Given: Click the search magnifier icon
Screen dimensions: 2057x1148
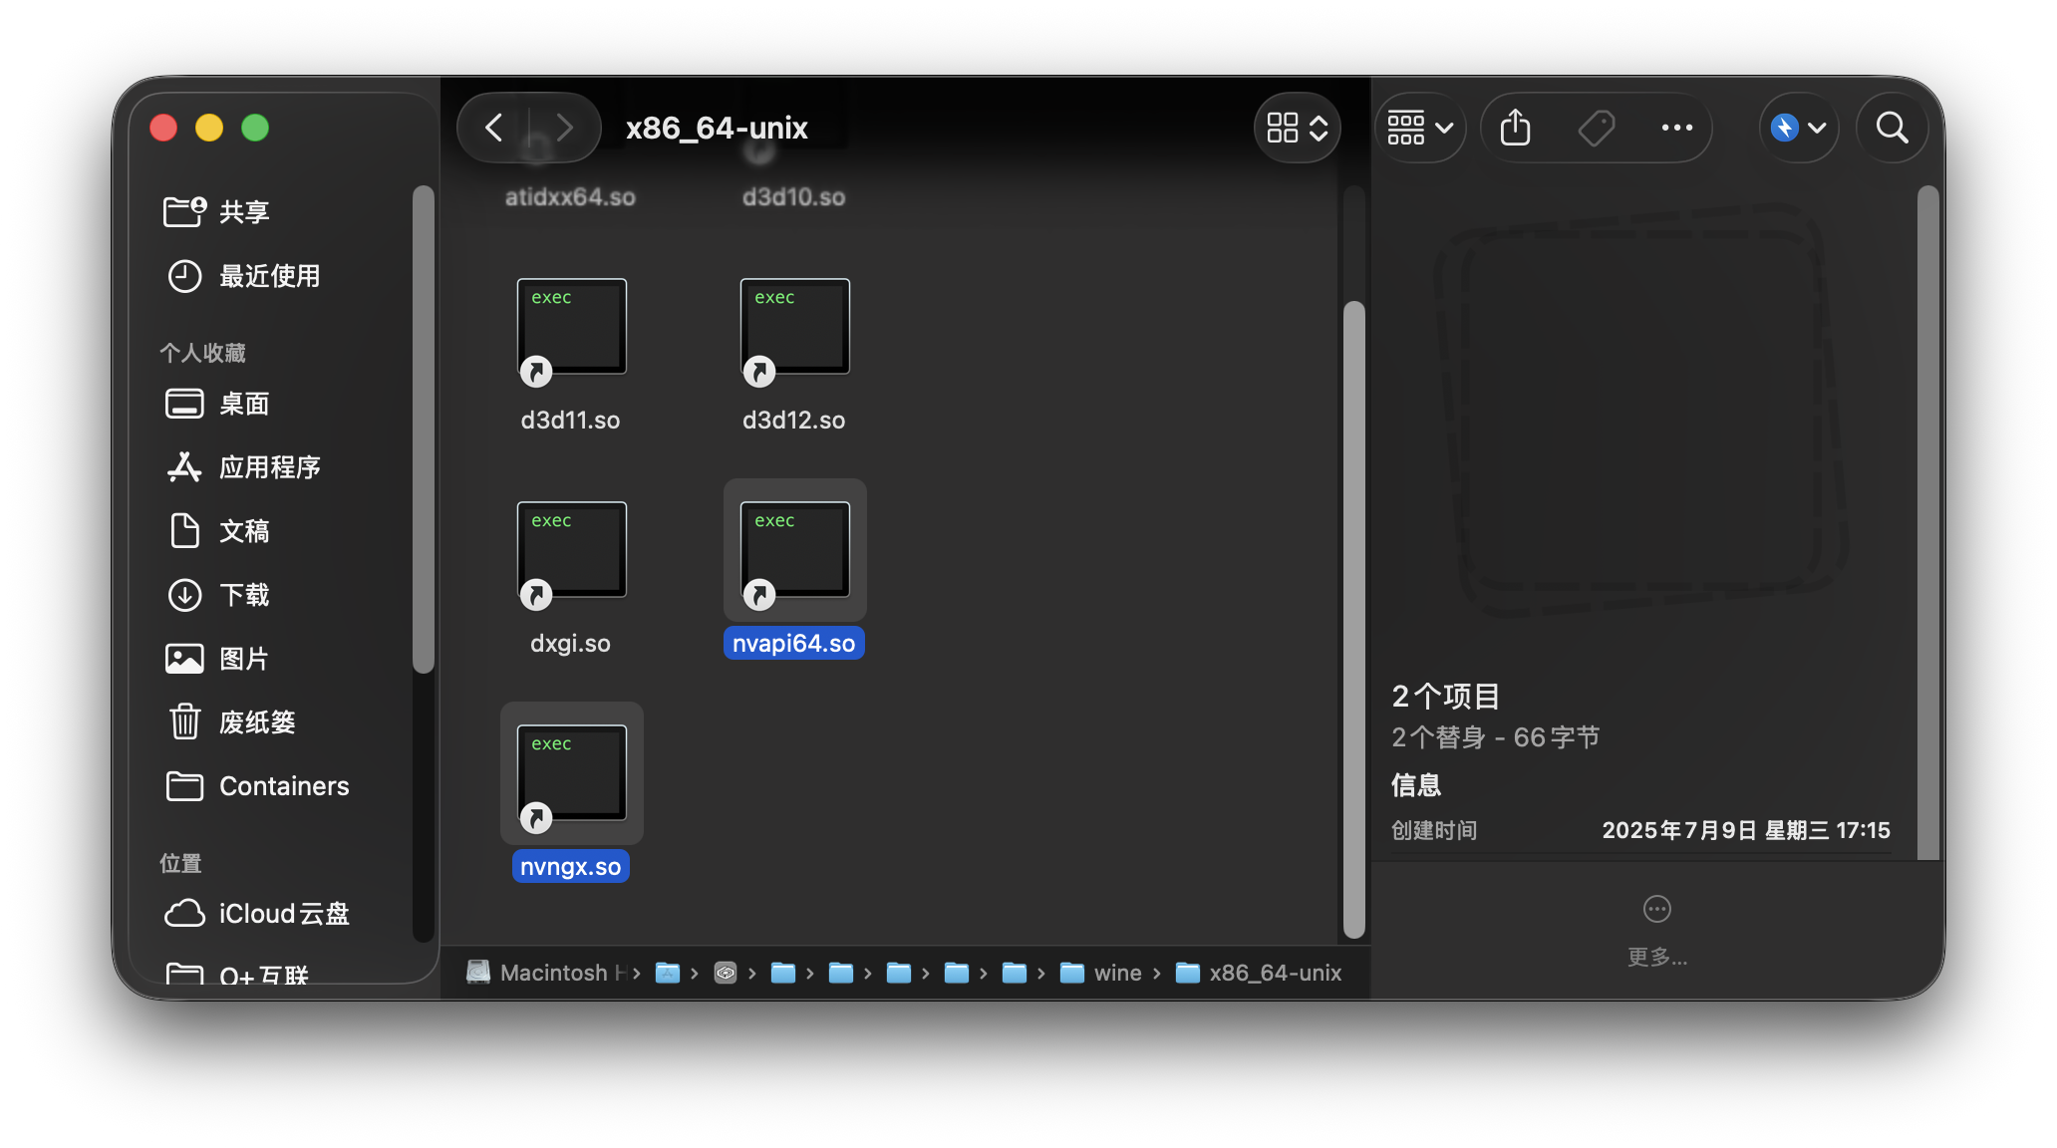Looking at the screenshot, I should (1892, 128).
